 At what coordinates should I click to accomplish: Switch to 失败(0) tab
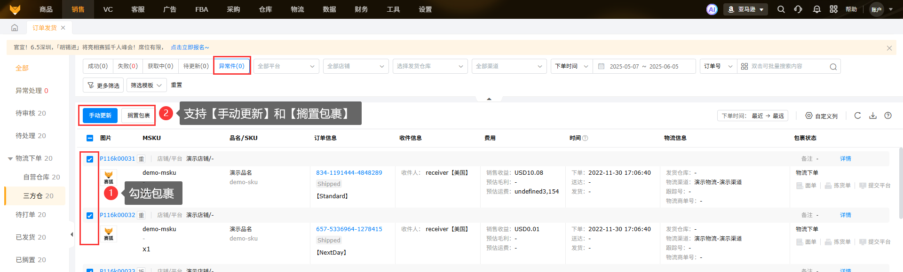tap(128, 66)
